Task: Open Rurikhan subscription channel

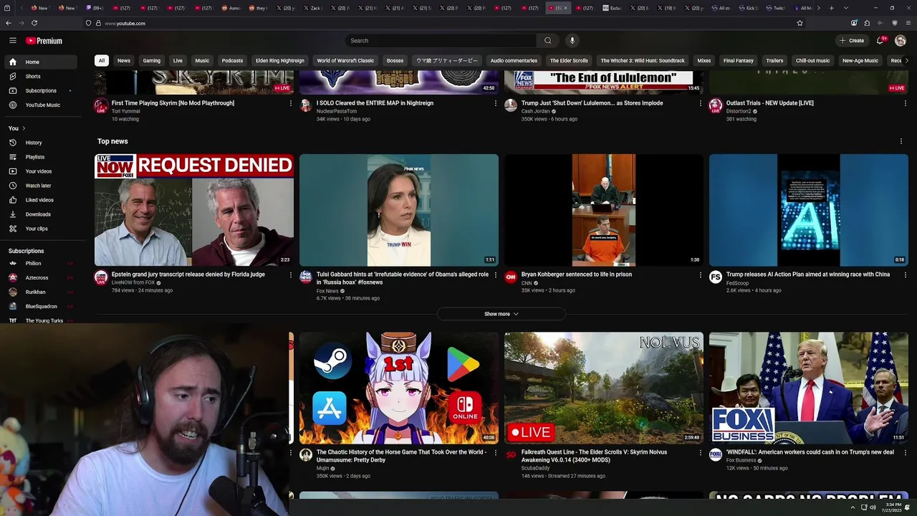Action: click(40, 292)
